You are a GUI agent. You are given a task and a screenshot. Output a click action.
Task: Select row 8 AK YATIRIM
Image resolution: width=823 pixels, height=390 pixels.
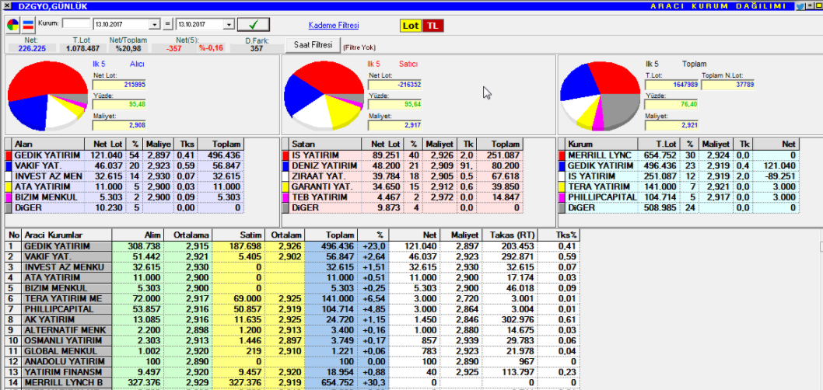[292, 319]
